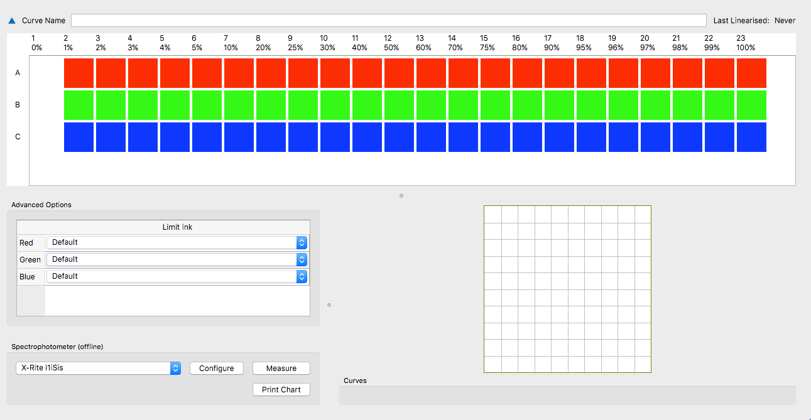Open the Red ink limit dropdown
This screenshot has height=420, width=811.
301,242
